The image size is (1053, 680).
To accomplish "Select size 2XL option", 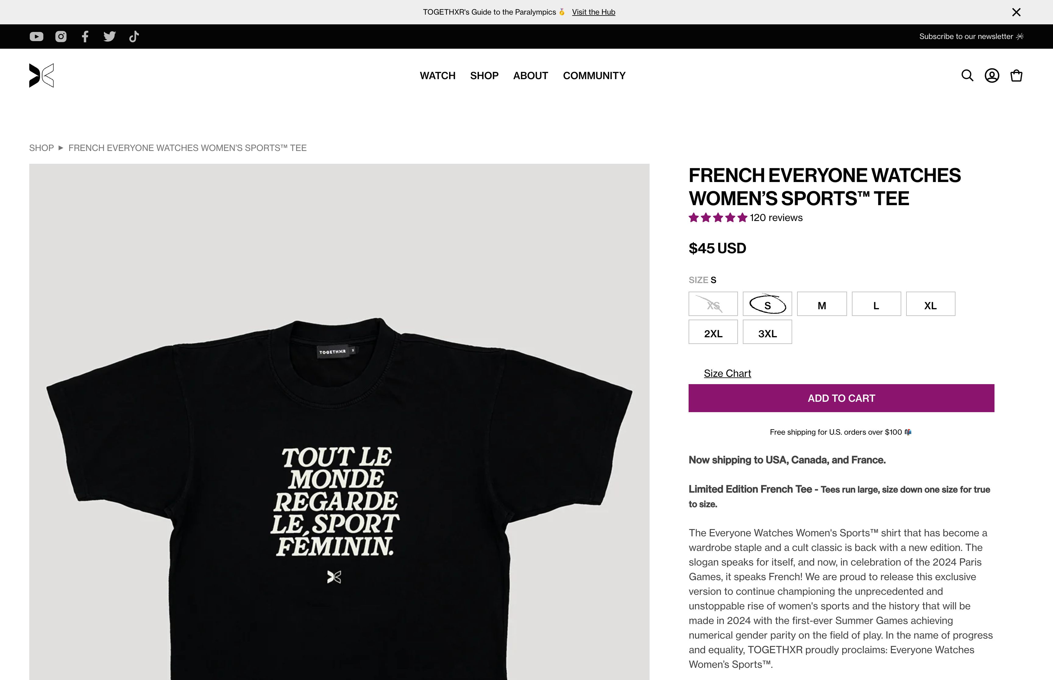I will pyautogui.click(x=713, y=332).
